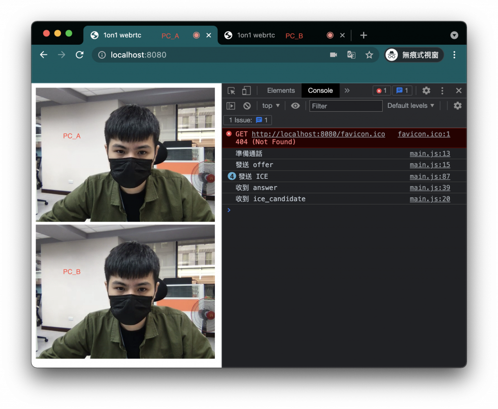Viewport: 498px width, 409px height.
Task: Show more DevTools tabs via chevrons
Action: pyautogui.click(x=347, y=91)
